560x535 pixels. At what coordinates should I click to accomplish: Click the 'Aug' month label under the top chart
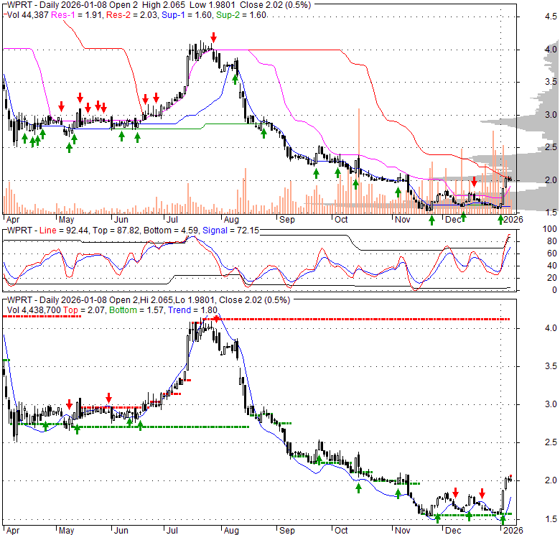coord(231,220)
